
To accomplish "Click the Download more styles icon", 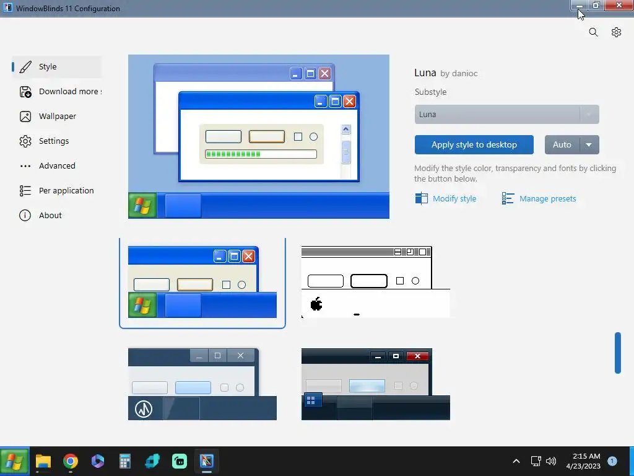I will (25, 92).
